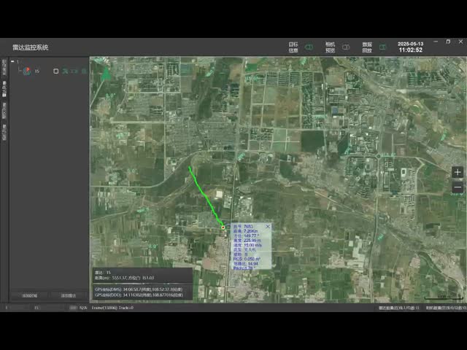467x350 pixels.
Task: Click the GPS DDD coordinates 34.116302 line
Action: click(139, 295)
